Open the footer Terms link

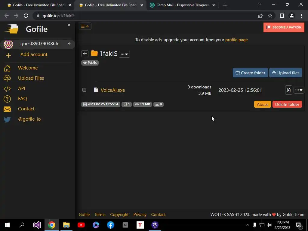point(100,214)
